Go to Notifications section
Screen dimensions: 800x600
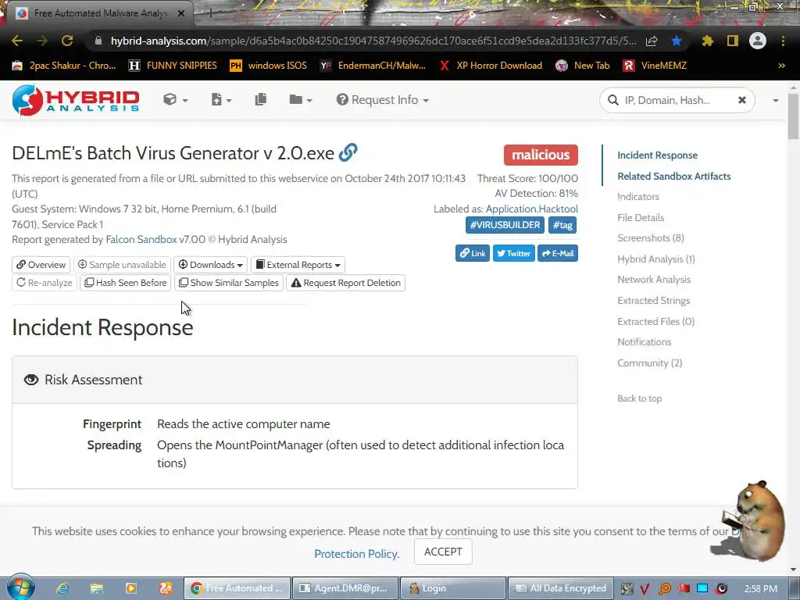click(x=644, y=342)
